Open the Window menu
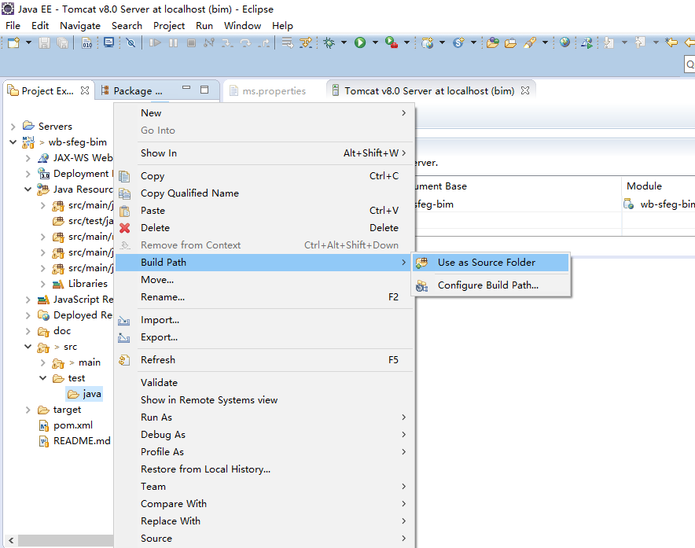The height and width of the screenshot is (548, 695). (242, 26)
